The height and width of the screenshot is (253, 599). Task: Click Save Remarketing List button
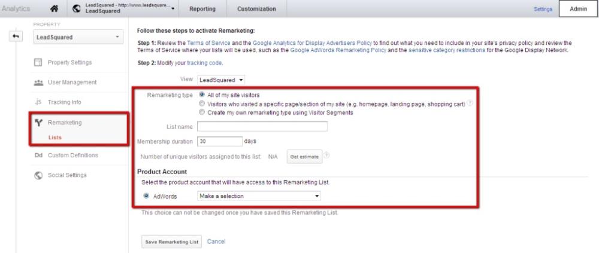tap(171, 242)
